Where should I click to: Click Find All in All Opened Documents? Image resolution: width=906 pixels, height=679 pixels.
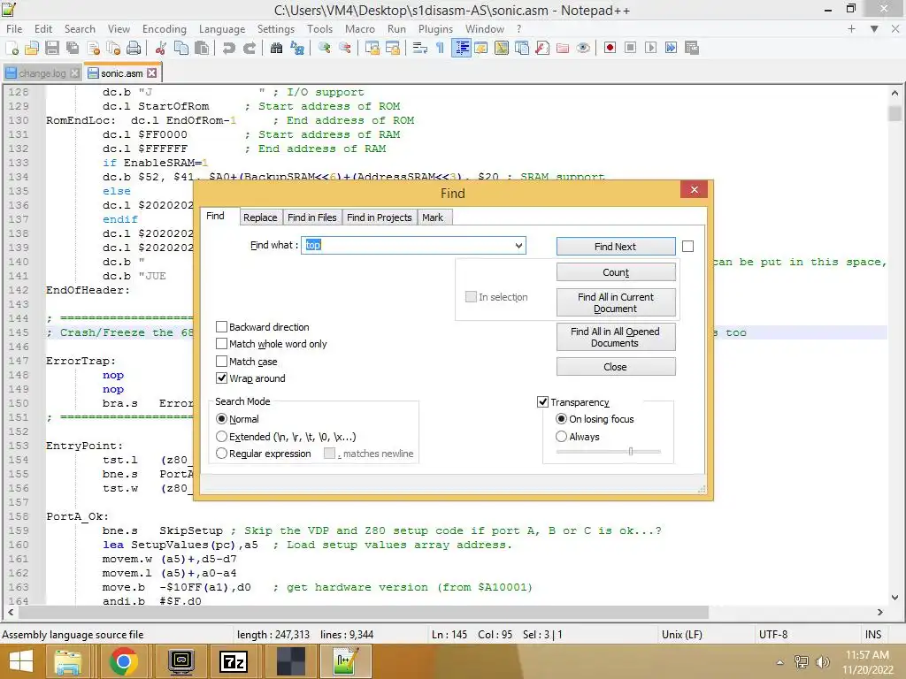coord(616,337)
